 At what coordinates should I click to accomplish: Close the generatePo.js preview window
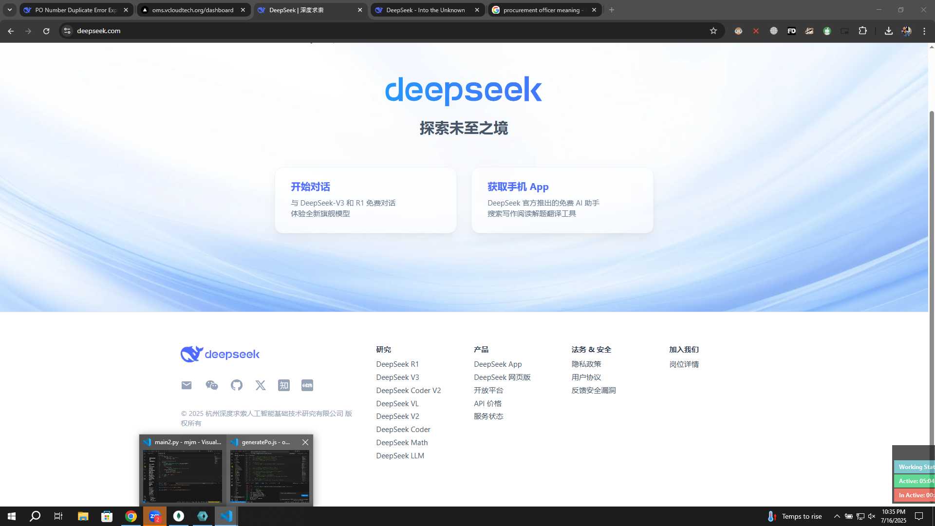[305, 442]
